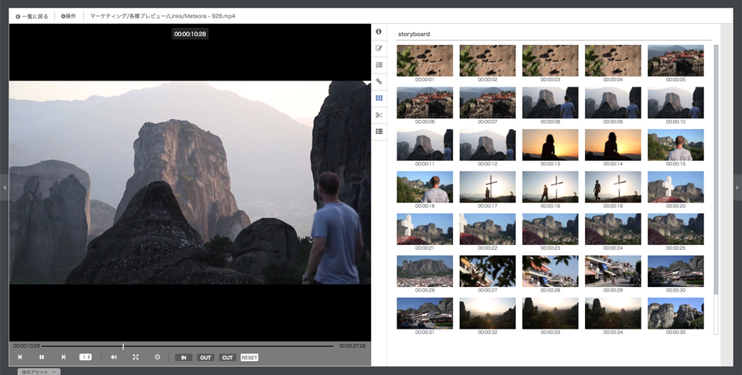Go back to list (一覧に戻る)
742x375 pixels.
click(32, 16)
